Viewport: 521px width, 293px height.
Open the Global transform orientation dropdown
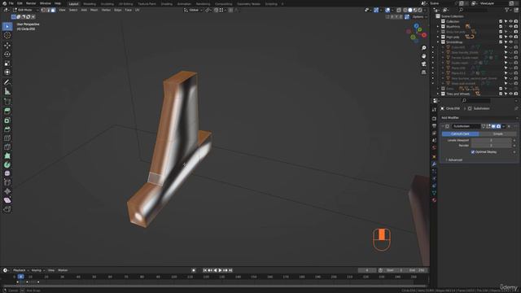pyautogui.click(x=194, y=10)
